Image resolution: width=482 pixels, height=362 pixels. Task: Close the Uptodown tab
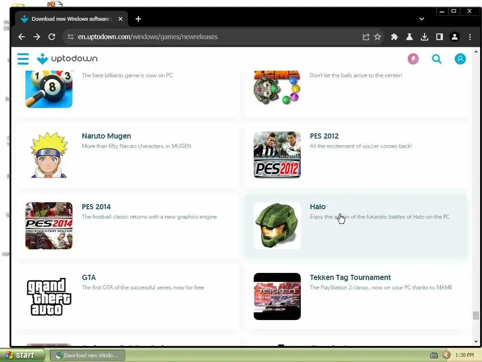click(x=120, y=19)
